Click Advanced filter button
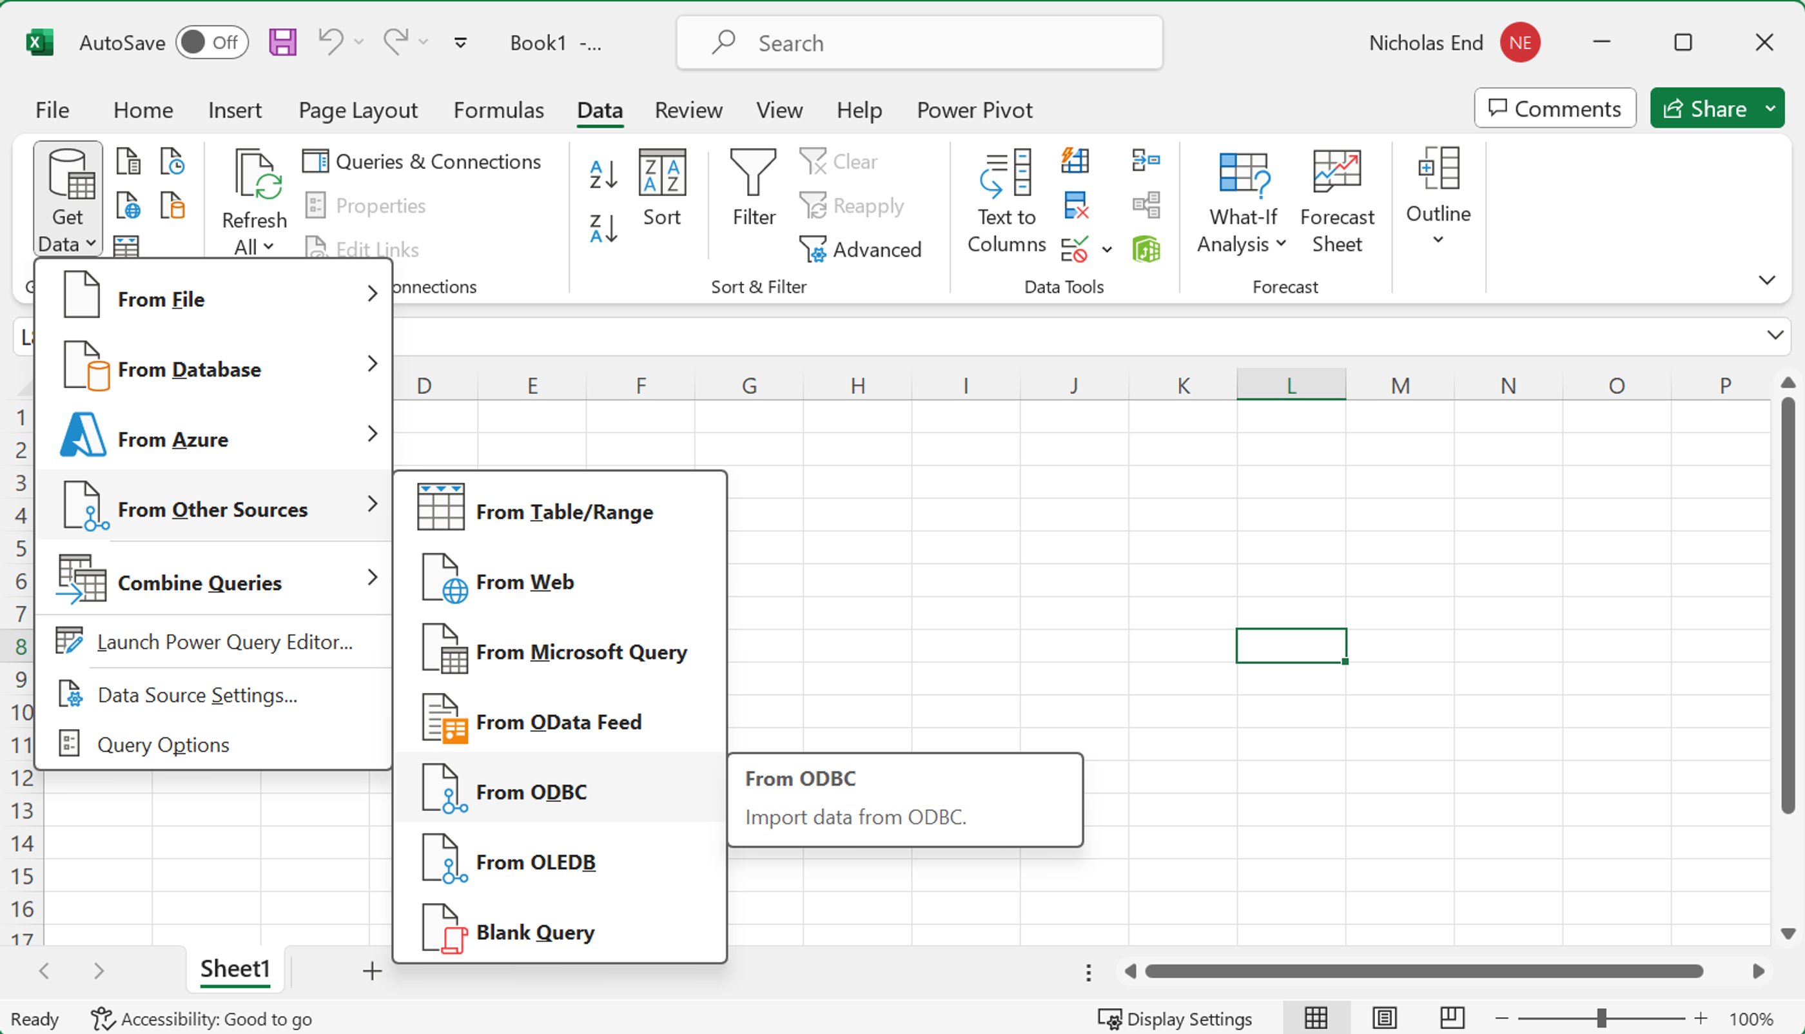Image resolution: width=1805 pixels, height=1034 pixels. (861, 249)
